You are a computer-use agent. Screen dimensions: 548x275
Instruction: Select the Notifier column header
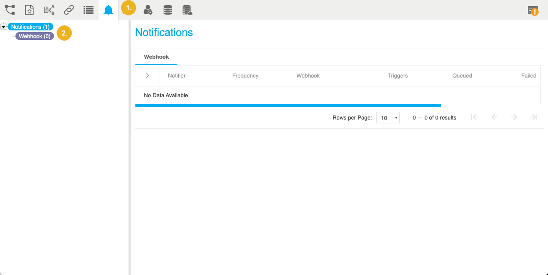177,75
